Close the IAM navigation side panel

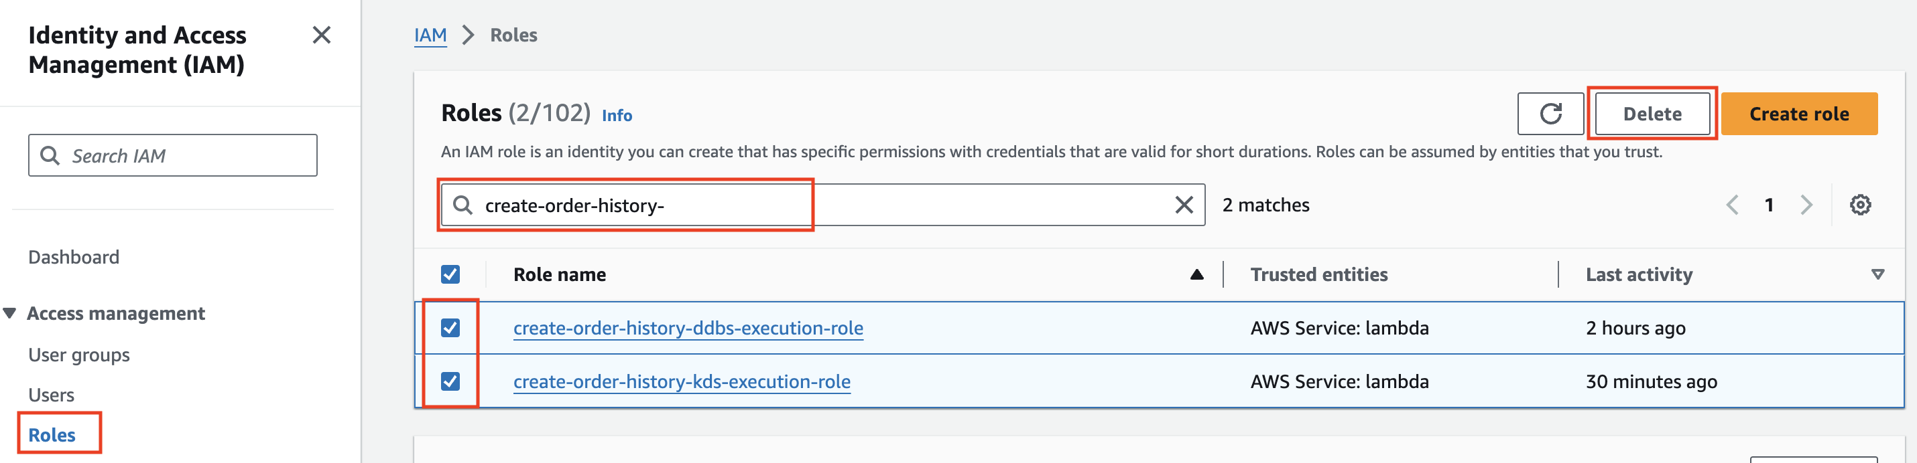pos(322,35)
